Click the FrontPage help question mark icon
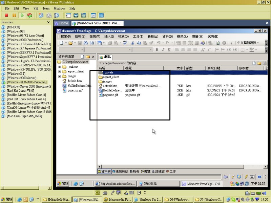This screenshot has width=271, height=203. coord(259,177)
